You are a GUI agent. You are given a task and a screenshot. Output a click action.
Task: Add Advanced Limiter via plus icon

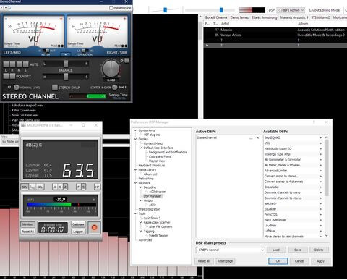pyautogui.click(x=321, y=171)
